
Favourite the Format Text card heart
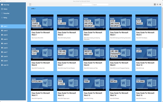point(51,58)
